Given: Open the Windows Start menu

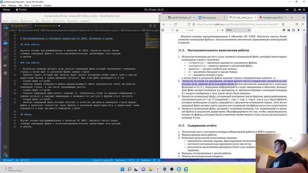Looking at the screenshot, I should (x=122, y=169).
